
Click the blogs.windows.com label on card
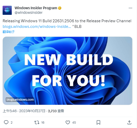pyautogui.click(x=20, y=100)
